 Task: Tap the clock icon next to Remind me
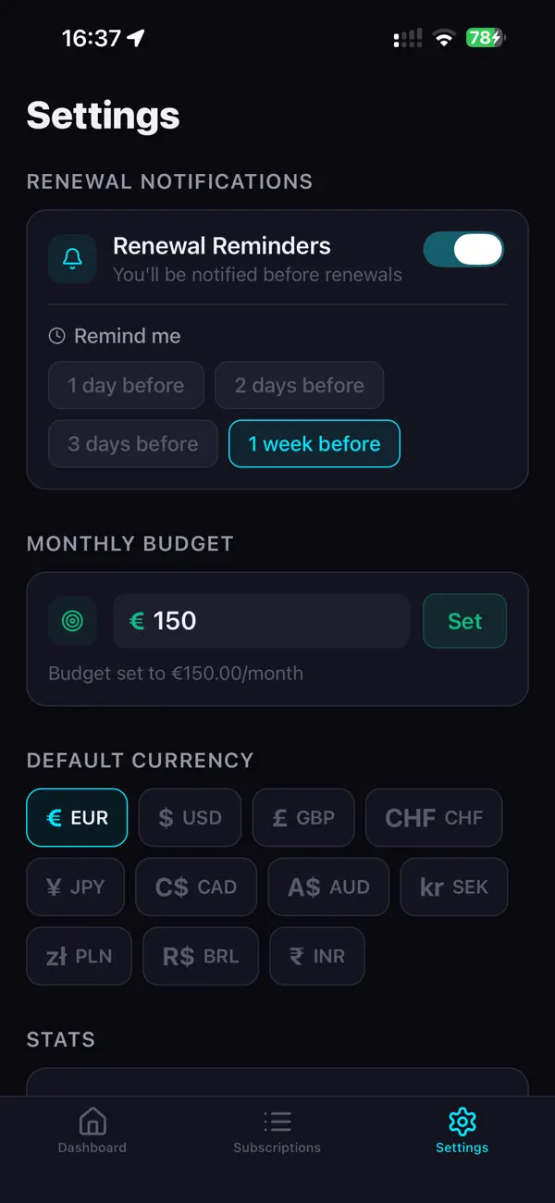point(55,336)
